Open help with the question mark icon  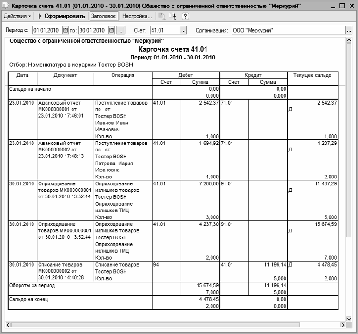tap(185, 16)
